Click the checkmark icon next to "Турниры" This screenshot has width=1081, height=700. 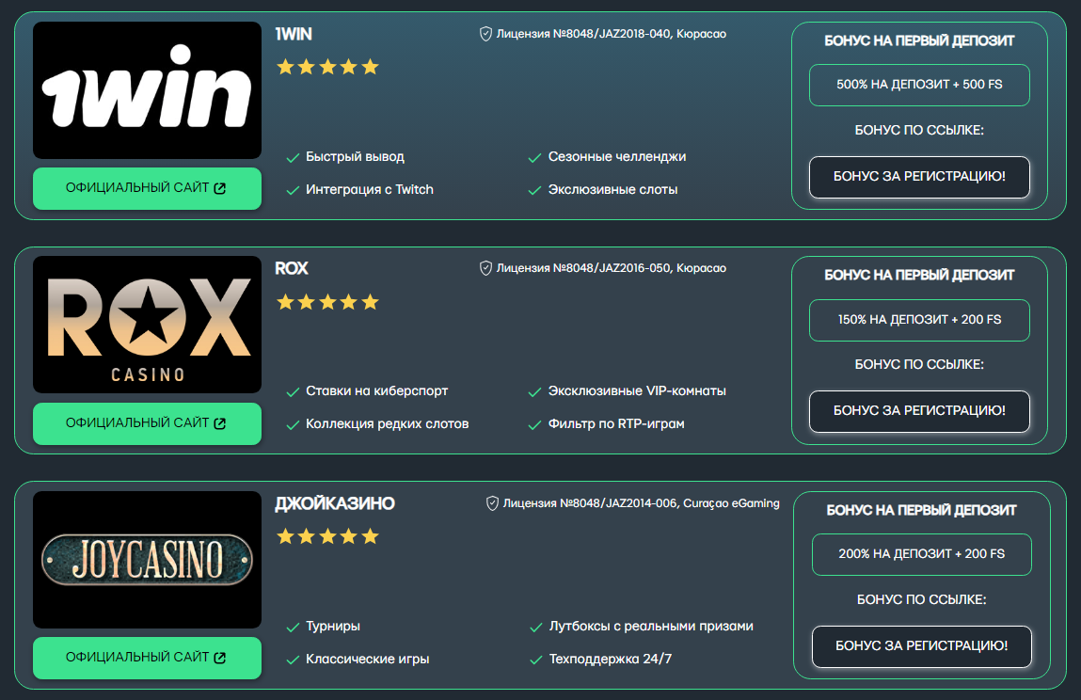[x=293, y=627]
